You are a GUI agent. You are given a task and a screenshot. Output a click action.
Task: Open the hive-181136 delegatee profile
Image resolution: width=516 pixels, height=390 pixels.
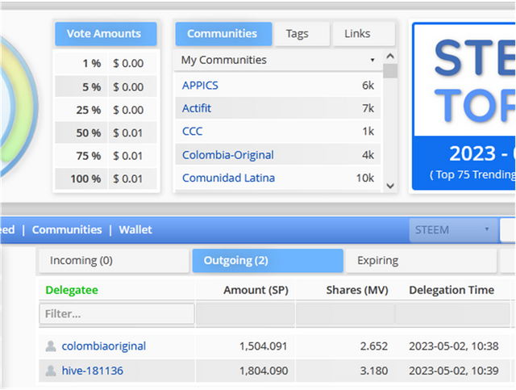click(x=93, y=371)
